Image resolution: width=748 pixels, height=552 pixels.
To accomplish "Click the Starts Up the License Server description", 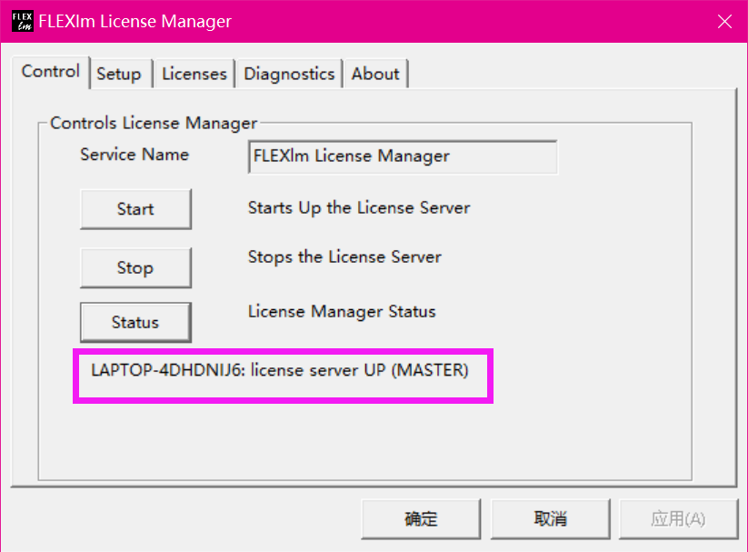I will pos(358,207).
